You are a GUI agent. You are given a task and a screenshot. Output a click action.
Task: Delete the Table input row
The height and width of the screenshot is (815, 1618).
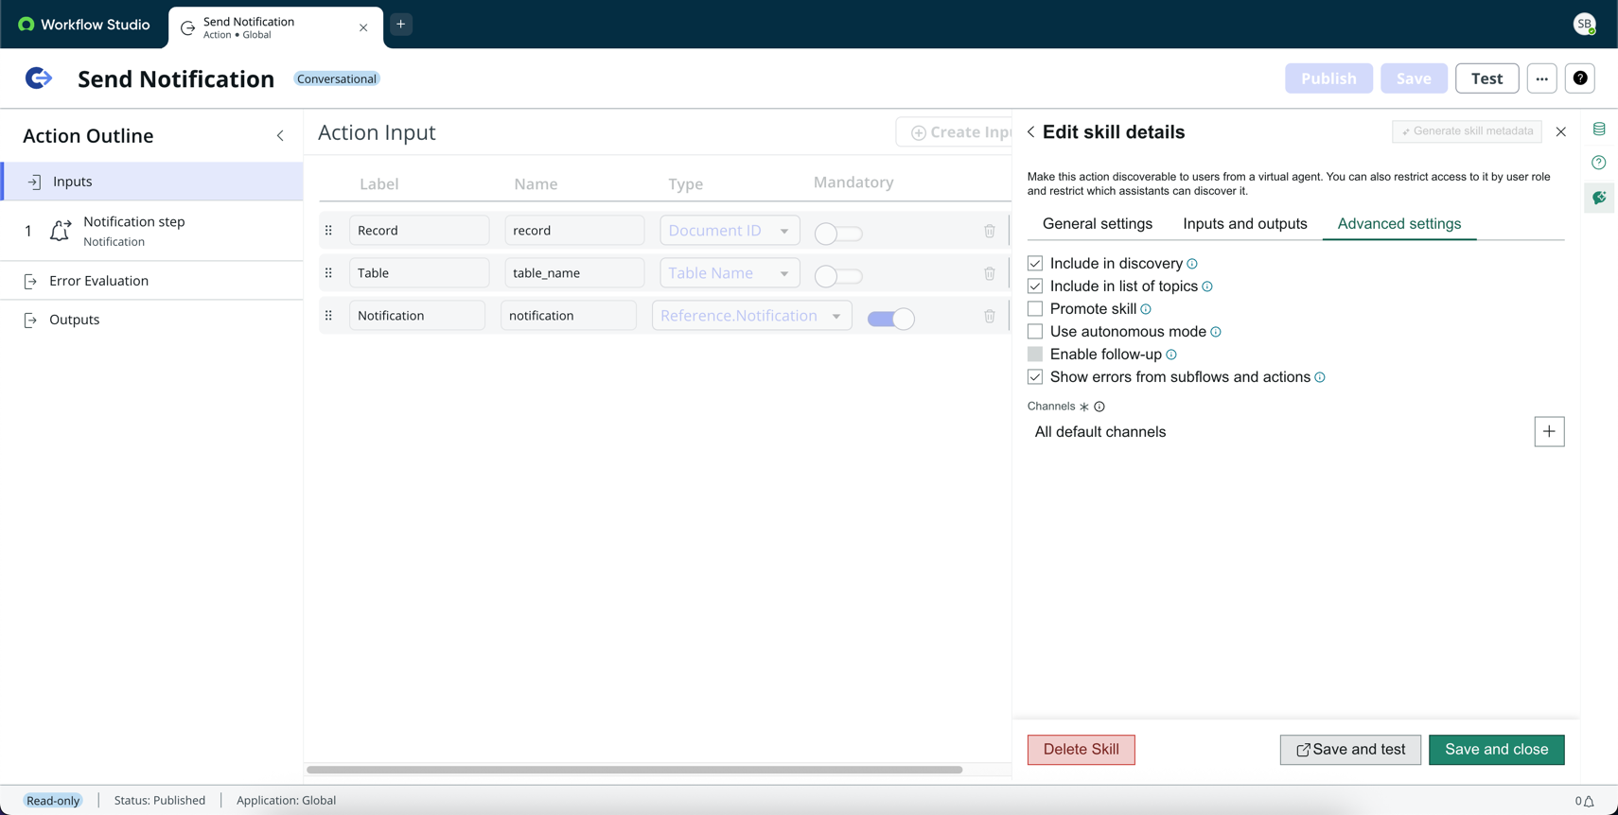tap(989, 273)
